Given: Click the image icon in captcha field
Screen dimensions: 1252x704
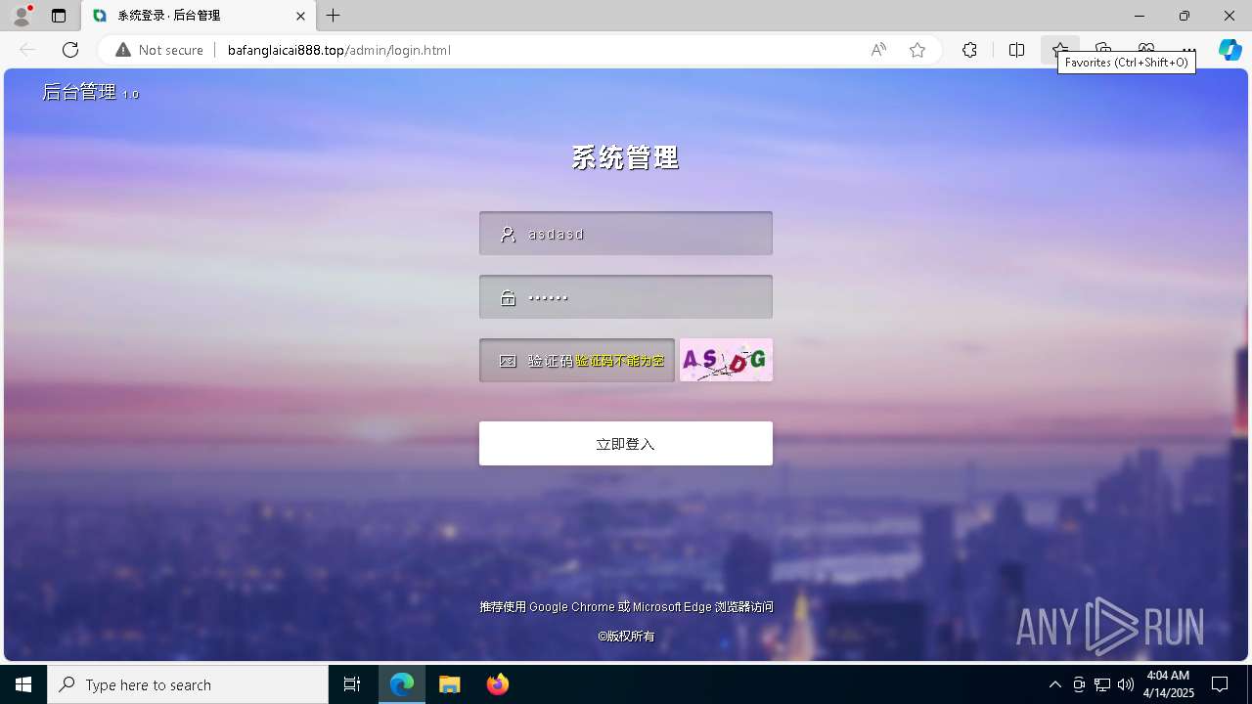Looking at the screenshot, I should point(508,361).
